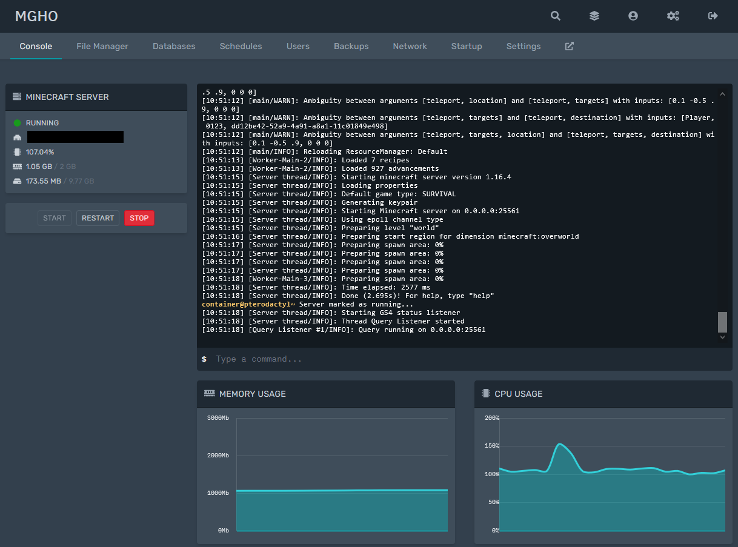Click the 107.04% CPU value

point(40,152)
